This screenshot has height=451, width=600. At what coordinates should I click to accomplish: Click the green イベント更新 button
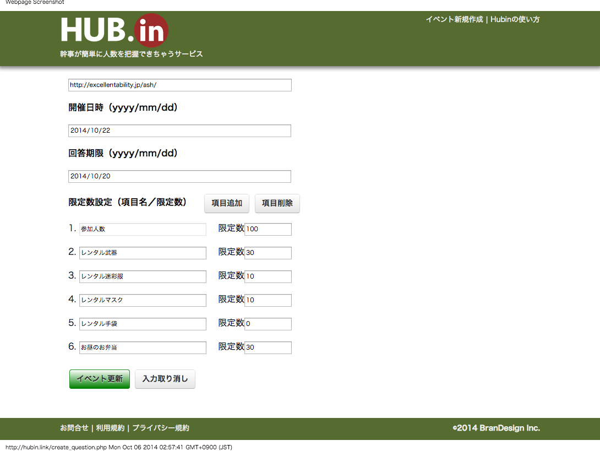click(100, 379)
